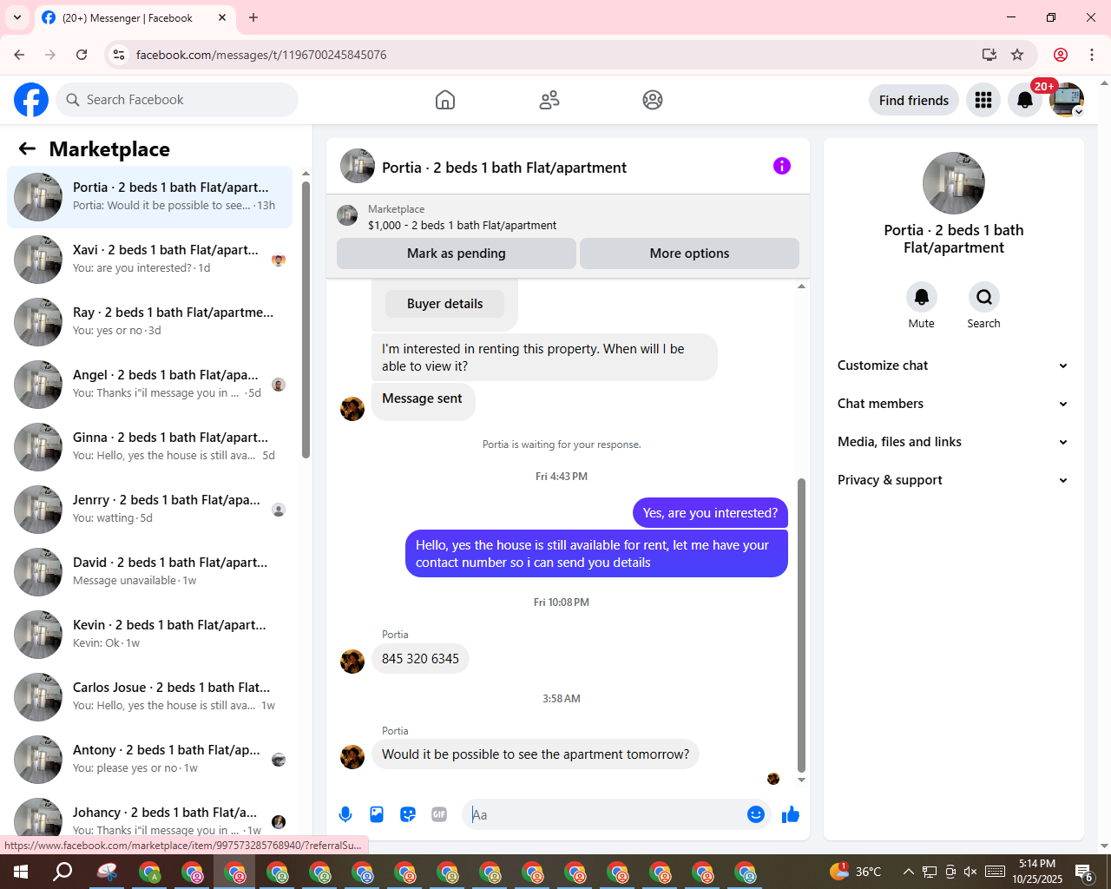The height and width of the screenshot is (889, 1111).
Task: Mute this conversation with the bell icon
Action: point(922,297)
